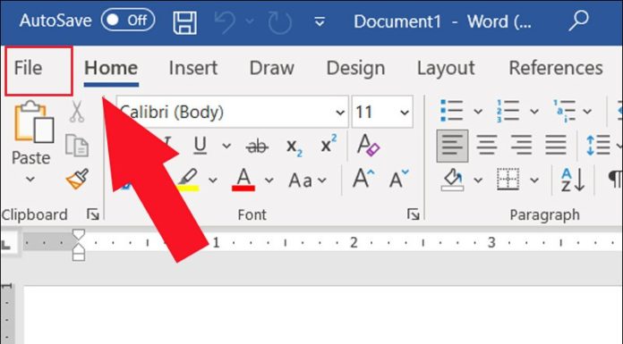623x344 pixels.
Task: Click the Search magnifier icon
Action: coord(578,21)
